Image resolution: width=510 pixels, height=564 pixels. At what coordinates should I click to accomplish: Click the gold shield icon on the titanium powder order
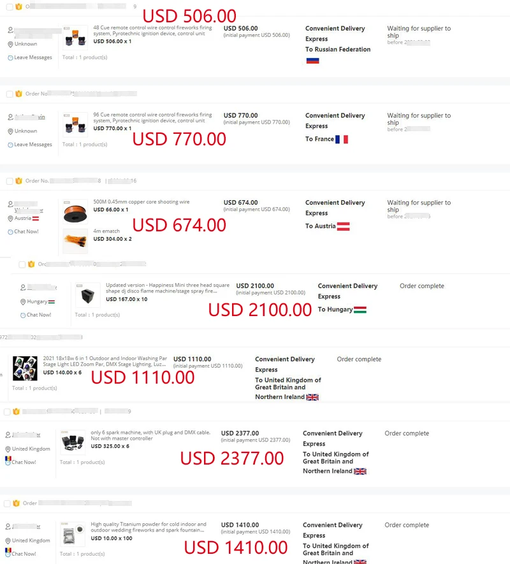[16, 503]
